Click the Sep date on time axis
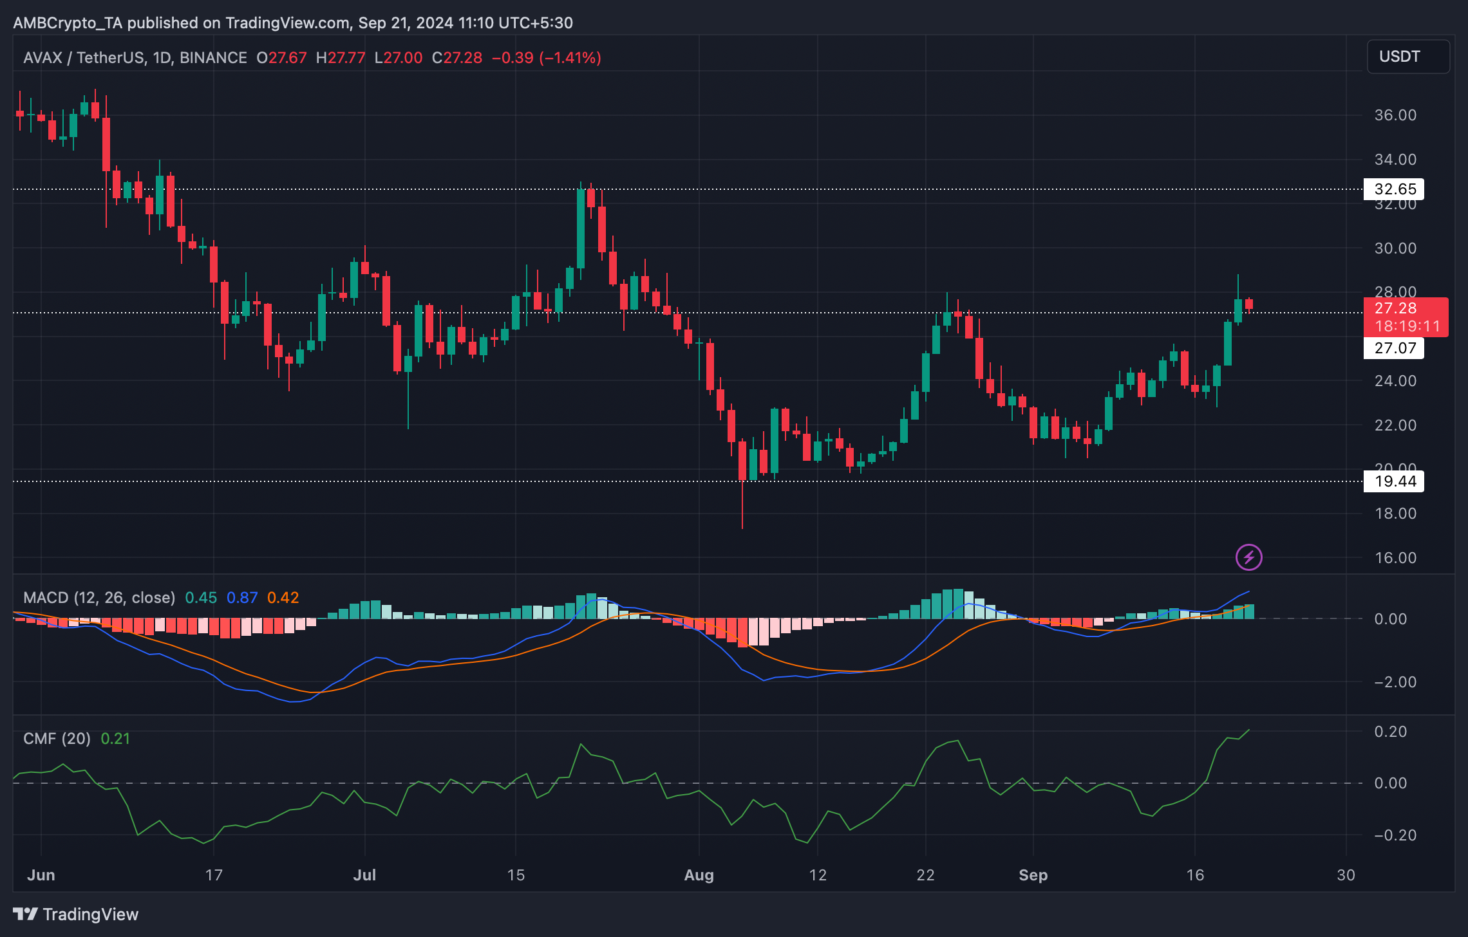Screen dimensions: 1468x937 [x=1033, y=875]
